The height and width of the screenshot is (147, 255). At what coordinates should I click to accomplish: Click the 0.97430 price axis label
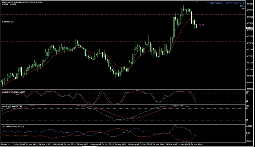(250, 43)
